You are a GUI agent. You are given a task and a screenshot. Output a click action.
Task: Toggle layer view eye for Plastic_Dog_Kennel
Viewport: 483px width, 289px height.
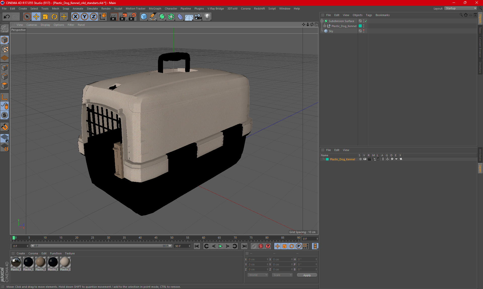coord(365,159)
